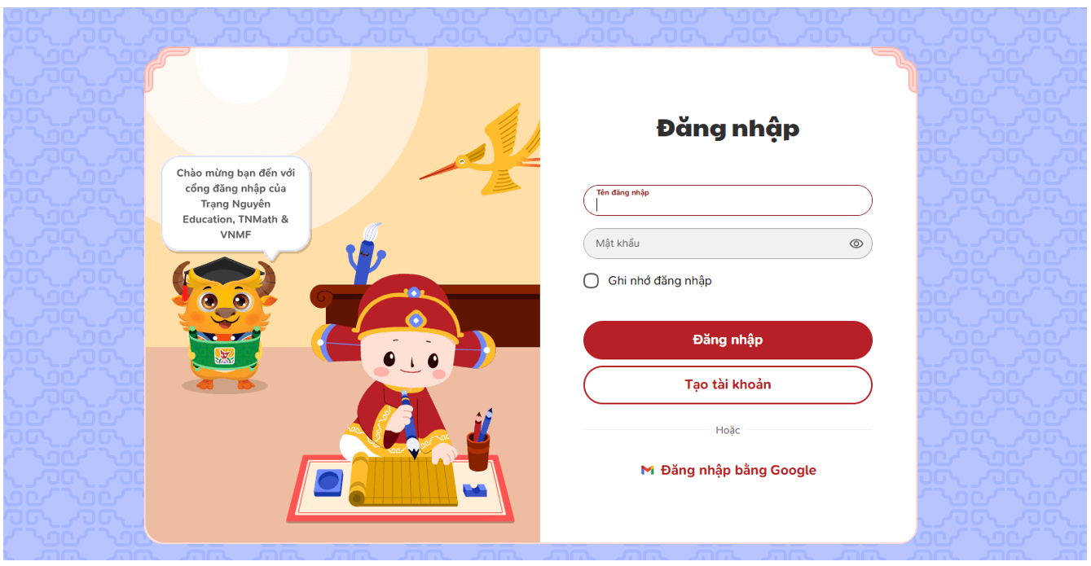Click the smiling blue brush character
This screenshot has height=566, width=1091.
point(367,254)
